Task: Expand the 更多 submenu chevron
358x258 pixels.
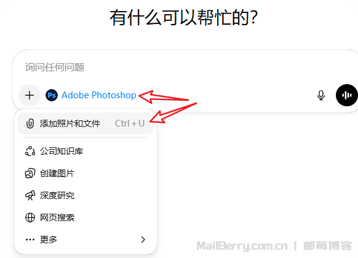Action: 143,240
